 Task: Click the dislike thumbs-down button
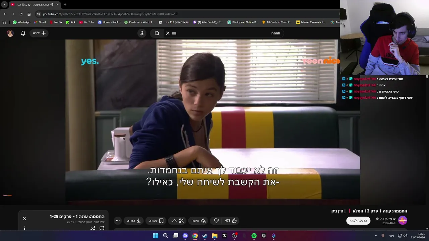pyautogui.click(x=216, y=221)
